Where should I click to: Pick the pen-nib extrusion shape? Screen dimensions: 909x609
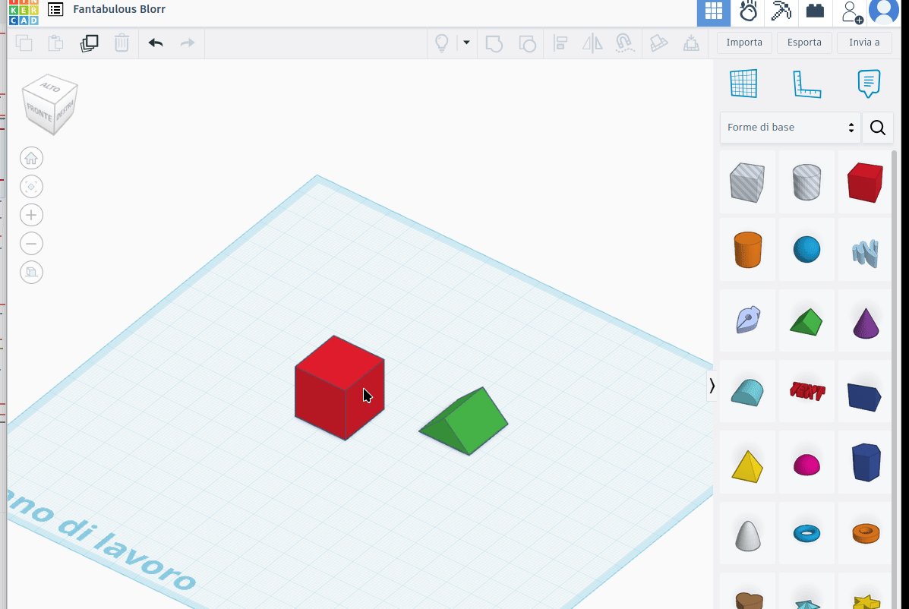point(747,320)
